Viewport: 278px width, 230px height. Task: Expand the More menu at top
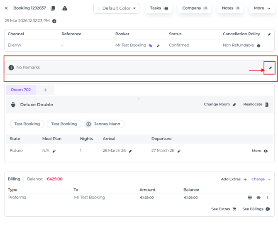(x=261, y=8)
